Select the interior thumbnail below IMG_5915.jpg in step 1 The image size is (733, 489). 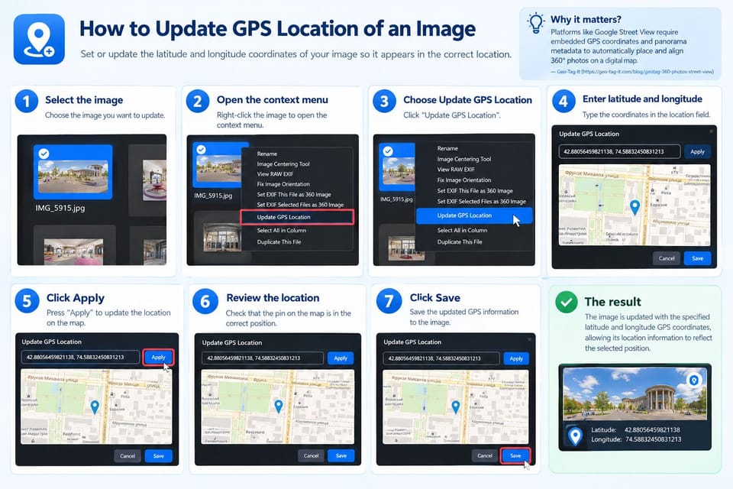click(x=74, y=251)
